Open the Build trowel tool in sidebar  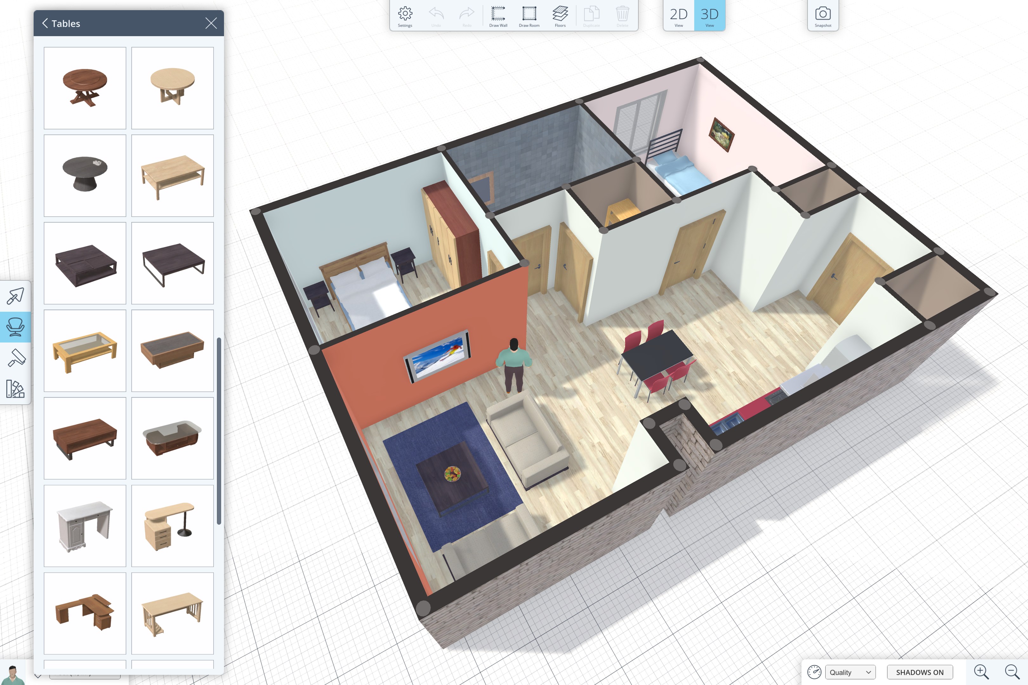coord(15,296)
